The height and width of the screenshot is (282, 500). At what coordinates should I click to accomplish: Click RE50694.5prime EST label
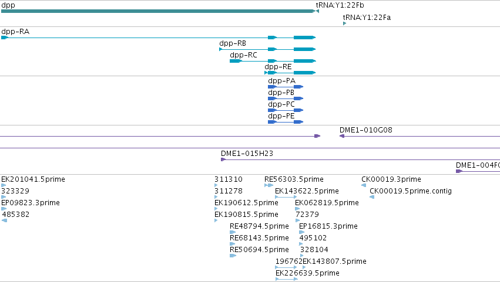click(259, 250)
